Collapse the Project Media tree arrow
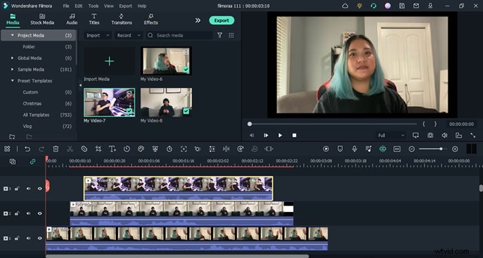Viewport: 483px width, 258px height. click(12, 35)
